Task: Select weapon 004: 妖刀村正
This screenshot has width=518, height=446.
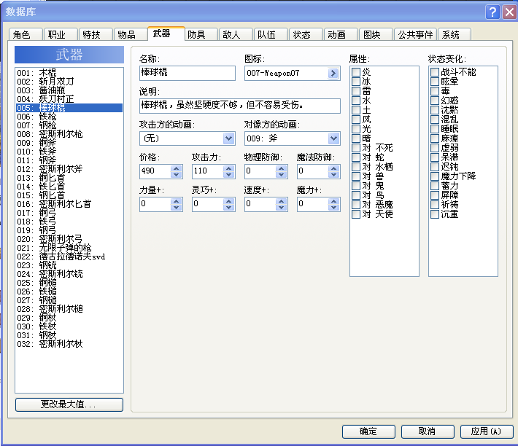Action: [69, 99]
